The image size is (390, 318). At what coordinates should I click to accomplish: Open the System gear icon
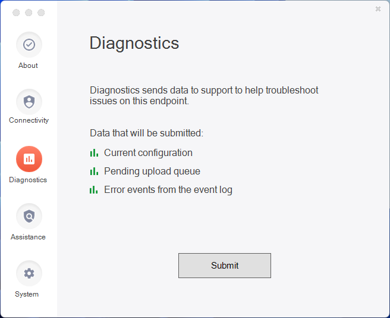coord(29,273)
